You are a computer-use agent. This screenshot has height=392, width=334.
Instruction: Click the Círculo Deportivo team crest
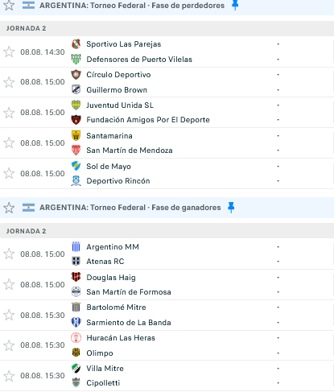click(x=76, y=75)
